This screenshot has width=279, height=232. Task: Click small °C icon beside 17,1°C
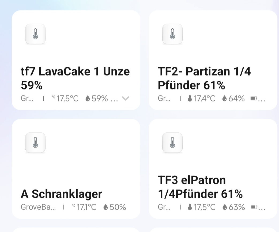point(73,206)
